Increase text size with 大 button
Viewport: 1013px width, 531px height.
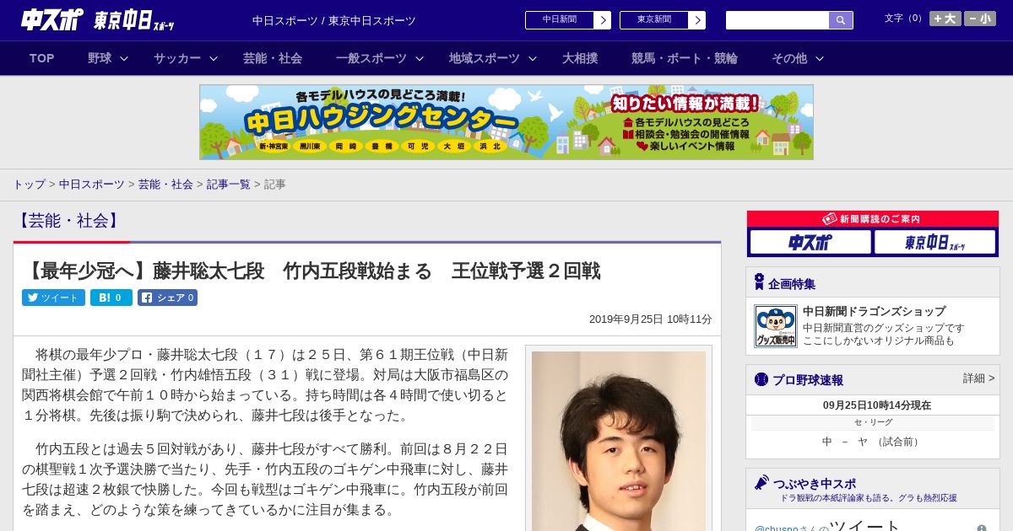[945, 19]
